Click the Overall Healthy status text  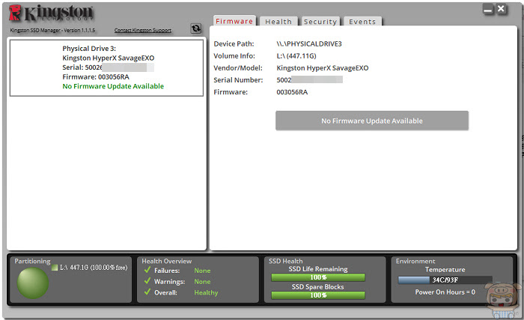tap(206, 292)
